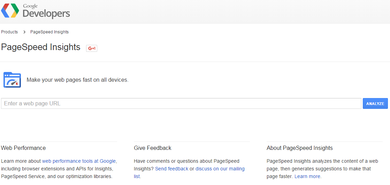
Task: Click the 'Learn more' link
Action: point(307,176)
